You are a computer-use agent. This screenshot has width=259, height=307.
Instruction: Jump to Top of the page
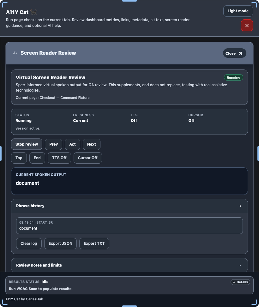coord(19,158)
